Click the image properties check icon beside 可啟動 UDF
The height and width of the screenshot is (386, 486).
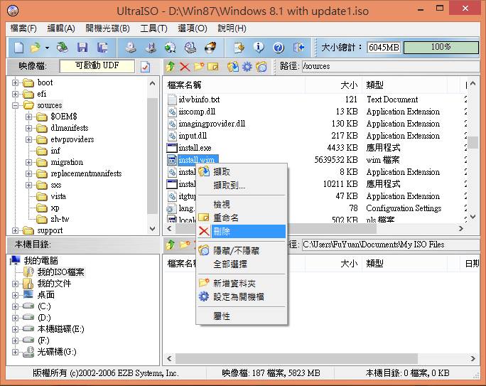[146, 66]
